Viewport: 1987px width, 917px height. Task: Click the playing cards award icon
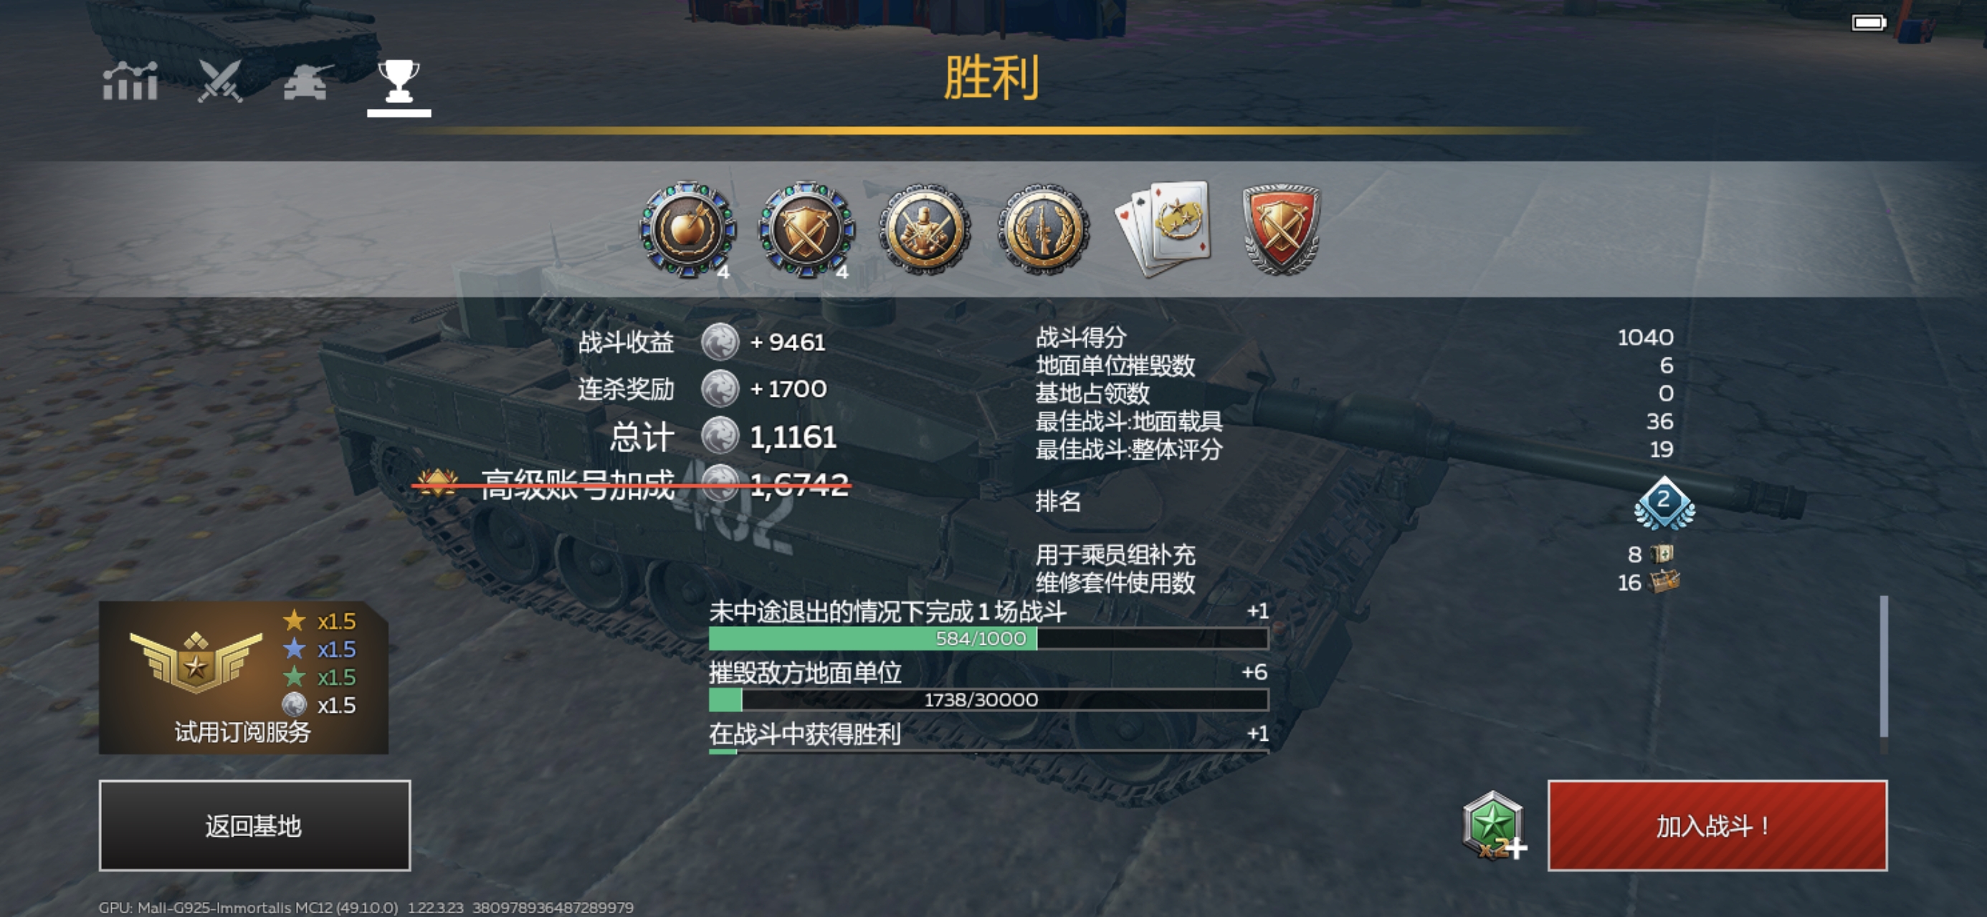[x=1163, y=229]
